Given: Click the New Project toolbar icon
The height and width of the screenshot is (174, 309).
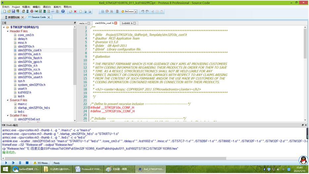Looking at the screenshot, I should pos(5,12).
